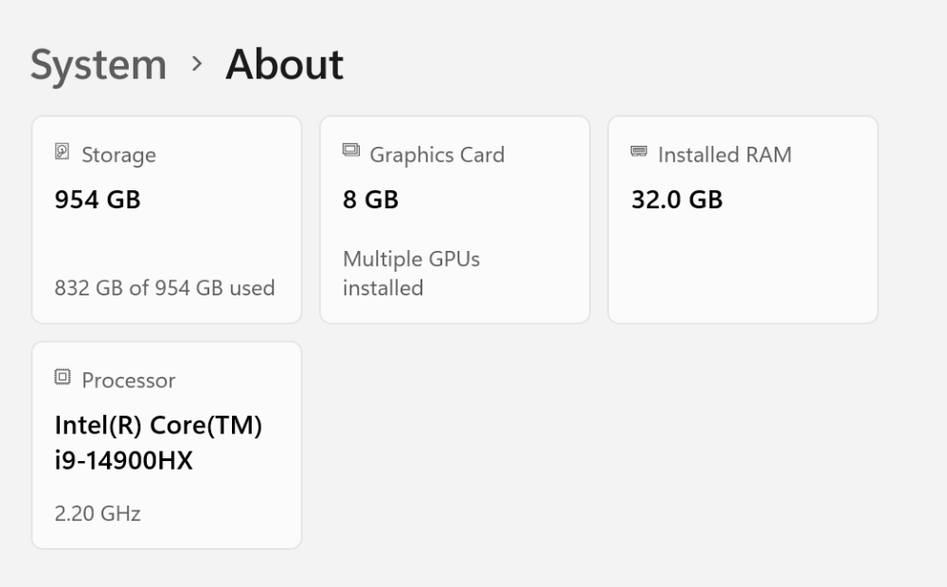The height and width of the screenshot is (587, 947).
Task: Click the Storage disk icon
Action: coord(63,151)
